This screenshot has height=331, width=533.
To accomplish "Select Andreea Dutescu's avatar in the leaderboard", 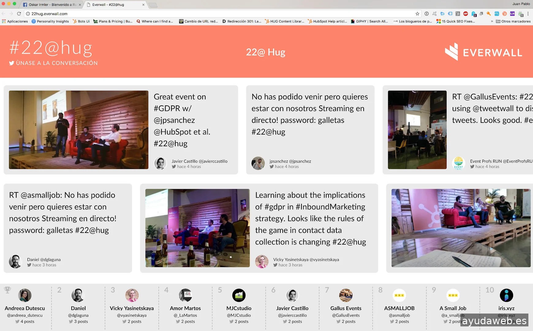I will [25, 295].
